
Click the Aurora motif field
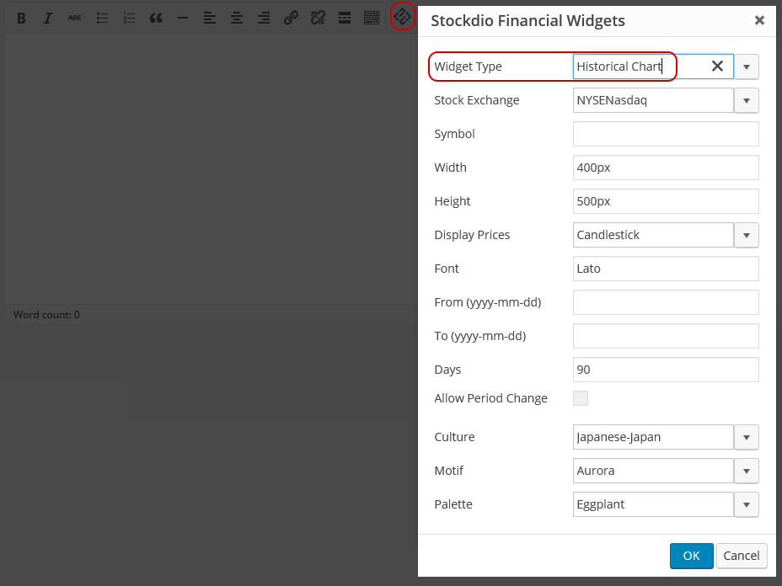click(653, 471)
